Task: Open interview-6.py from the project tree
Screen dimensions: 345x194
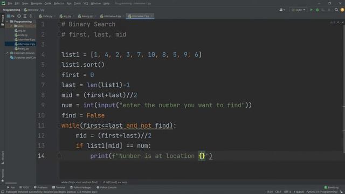Action: click(x=25, y=39)
